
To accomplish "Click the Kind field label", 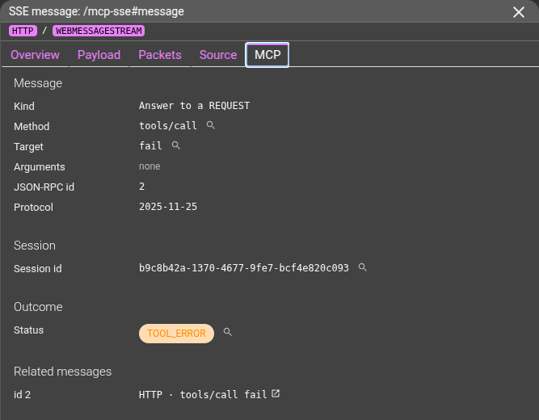I will pyautogui.click(x=24, y=106).
